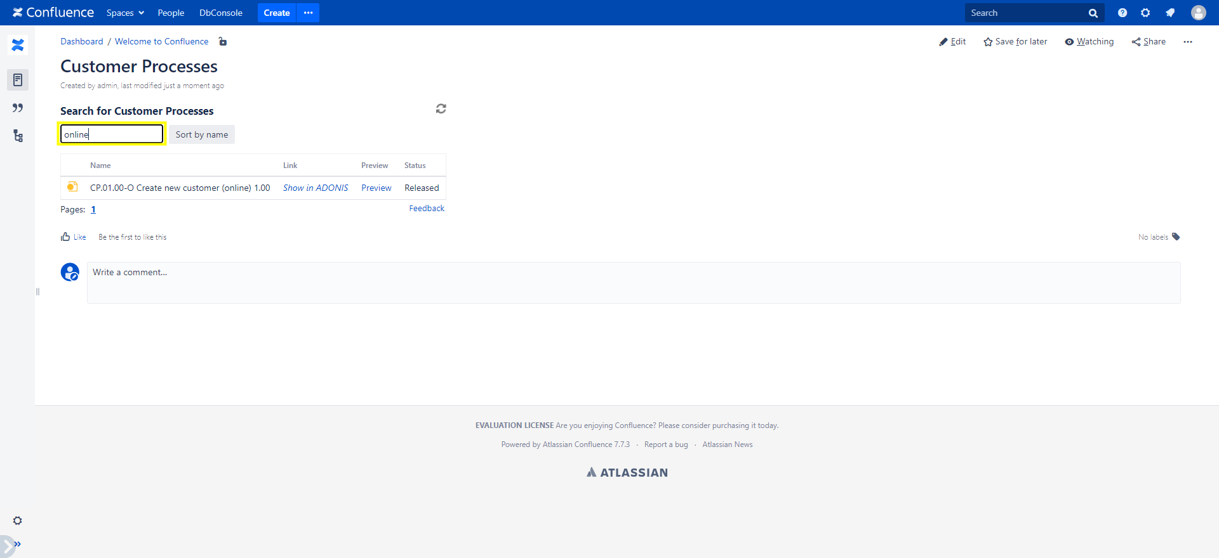Expand the Spaces dropdown menu
Screen dimensions: 1219x558
pos(125,13)
